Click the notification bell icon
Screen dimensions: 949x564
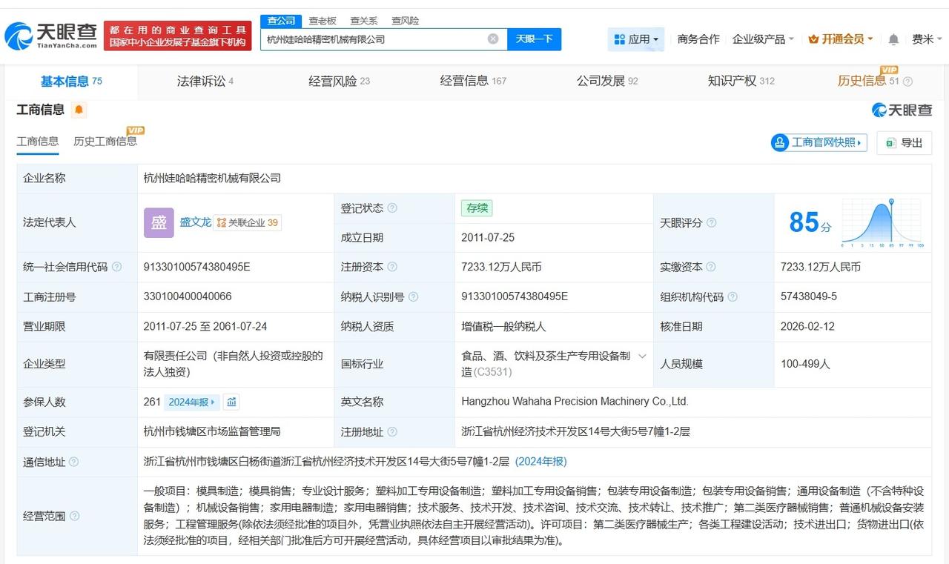(893, 38)
